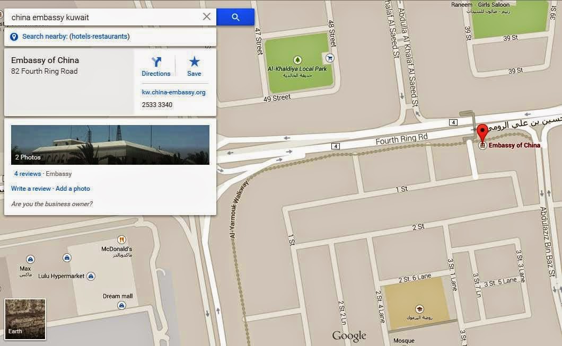The height and width of the screenshot is (346, 562).
Task: Click the Write a review link
Action: (31, 189)
